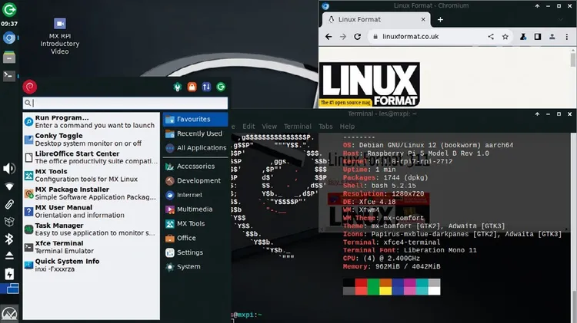The height and width of the screenshot is (323, 577).
Task: Open the terminal View menu
Action: (x=269, y=127)
